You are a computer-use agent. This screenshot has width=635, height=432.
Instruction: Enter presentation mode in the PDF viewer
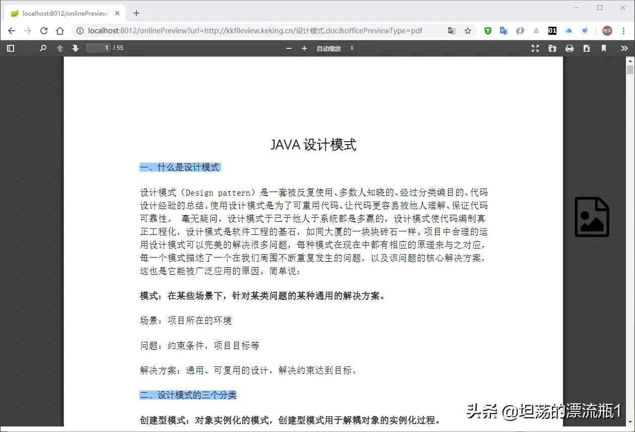click(535, 48)
